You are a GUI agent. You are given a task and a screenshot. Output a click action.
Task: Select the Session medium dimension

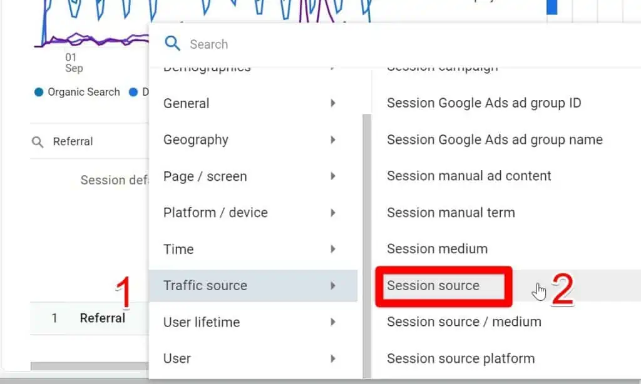pos(437,249)
